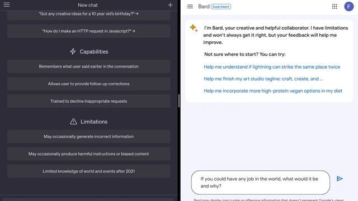Click 'Trained to decline inappropriate requests' card
The width and height of the screenshot is (358, 201).
tap(88, 101)
